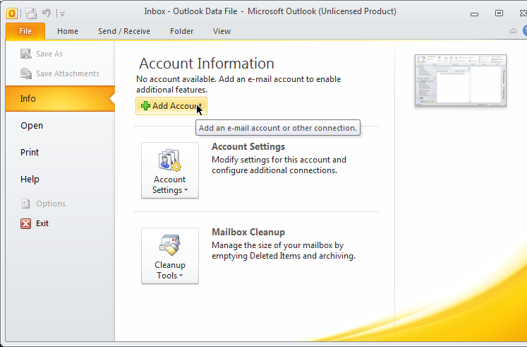527x347 pixels.
Task: Restore down the Outlook window
Action: pyautogui.click(x=499, y=12)
